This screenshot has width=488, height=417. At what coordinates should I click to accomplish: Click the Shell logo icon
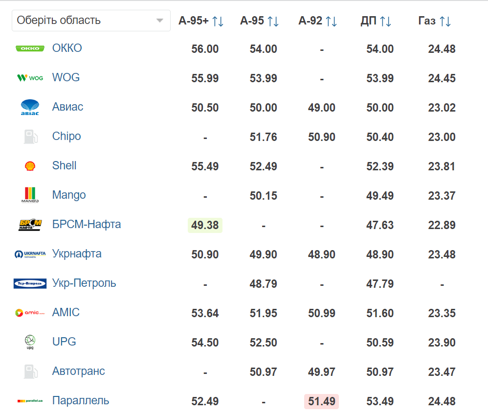pos(30,166)
